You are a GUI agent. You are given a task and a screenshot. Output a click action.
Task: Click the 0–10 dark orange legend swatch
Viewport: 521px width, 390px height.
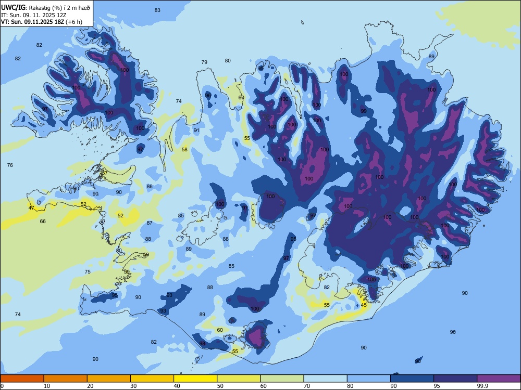point(22,379)
